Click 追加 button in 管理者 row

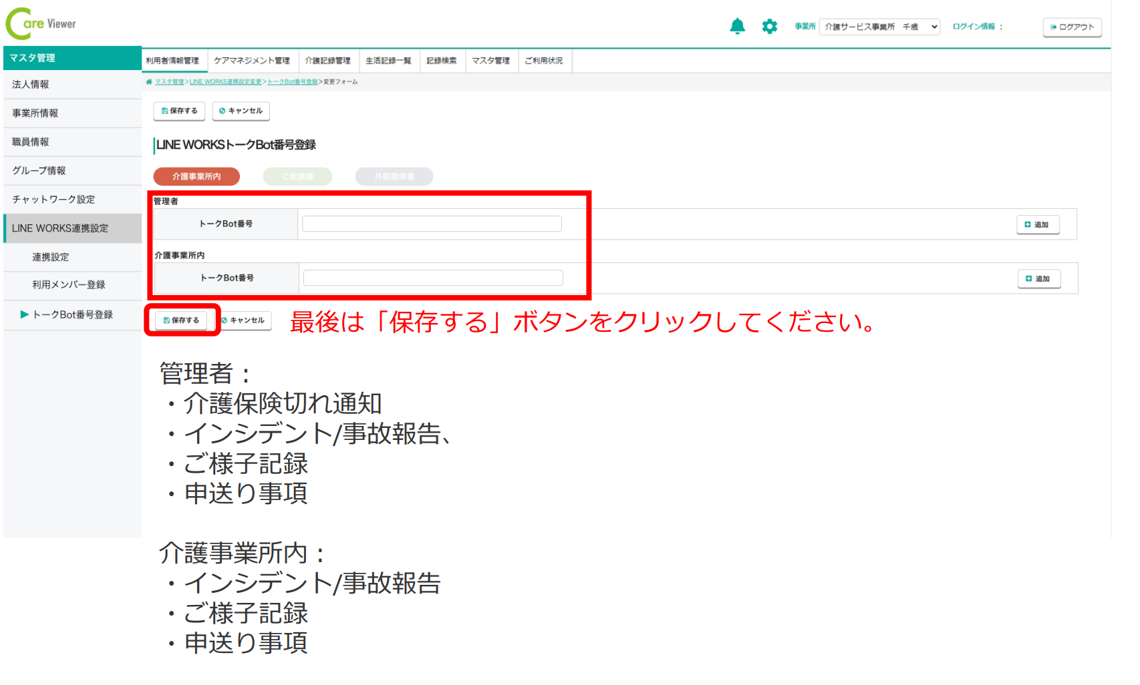[1037, 225]
